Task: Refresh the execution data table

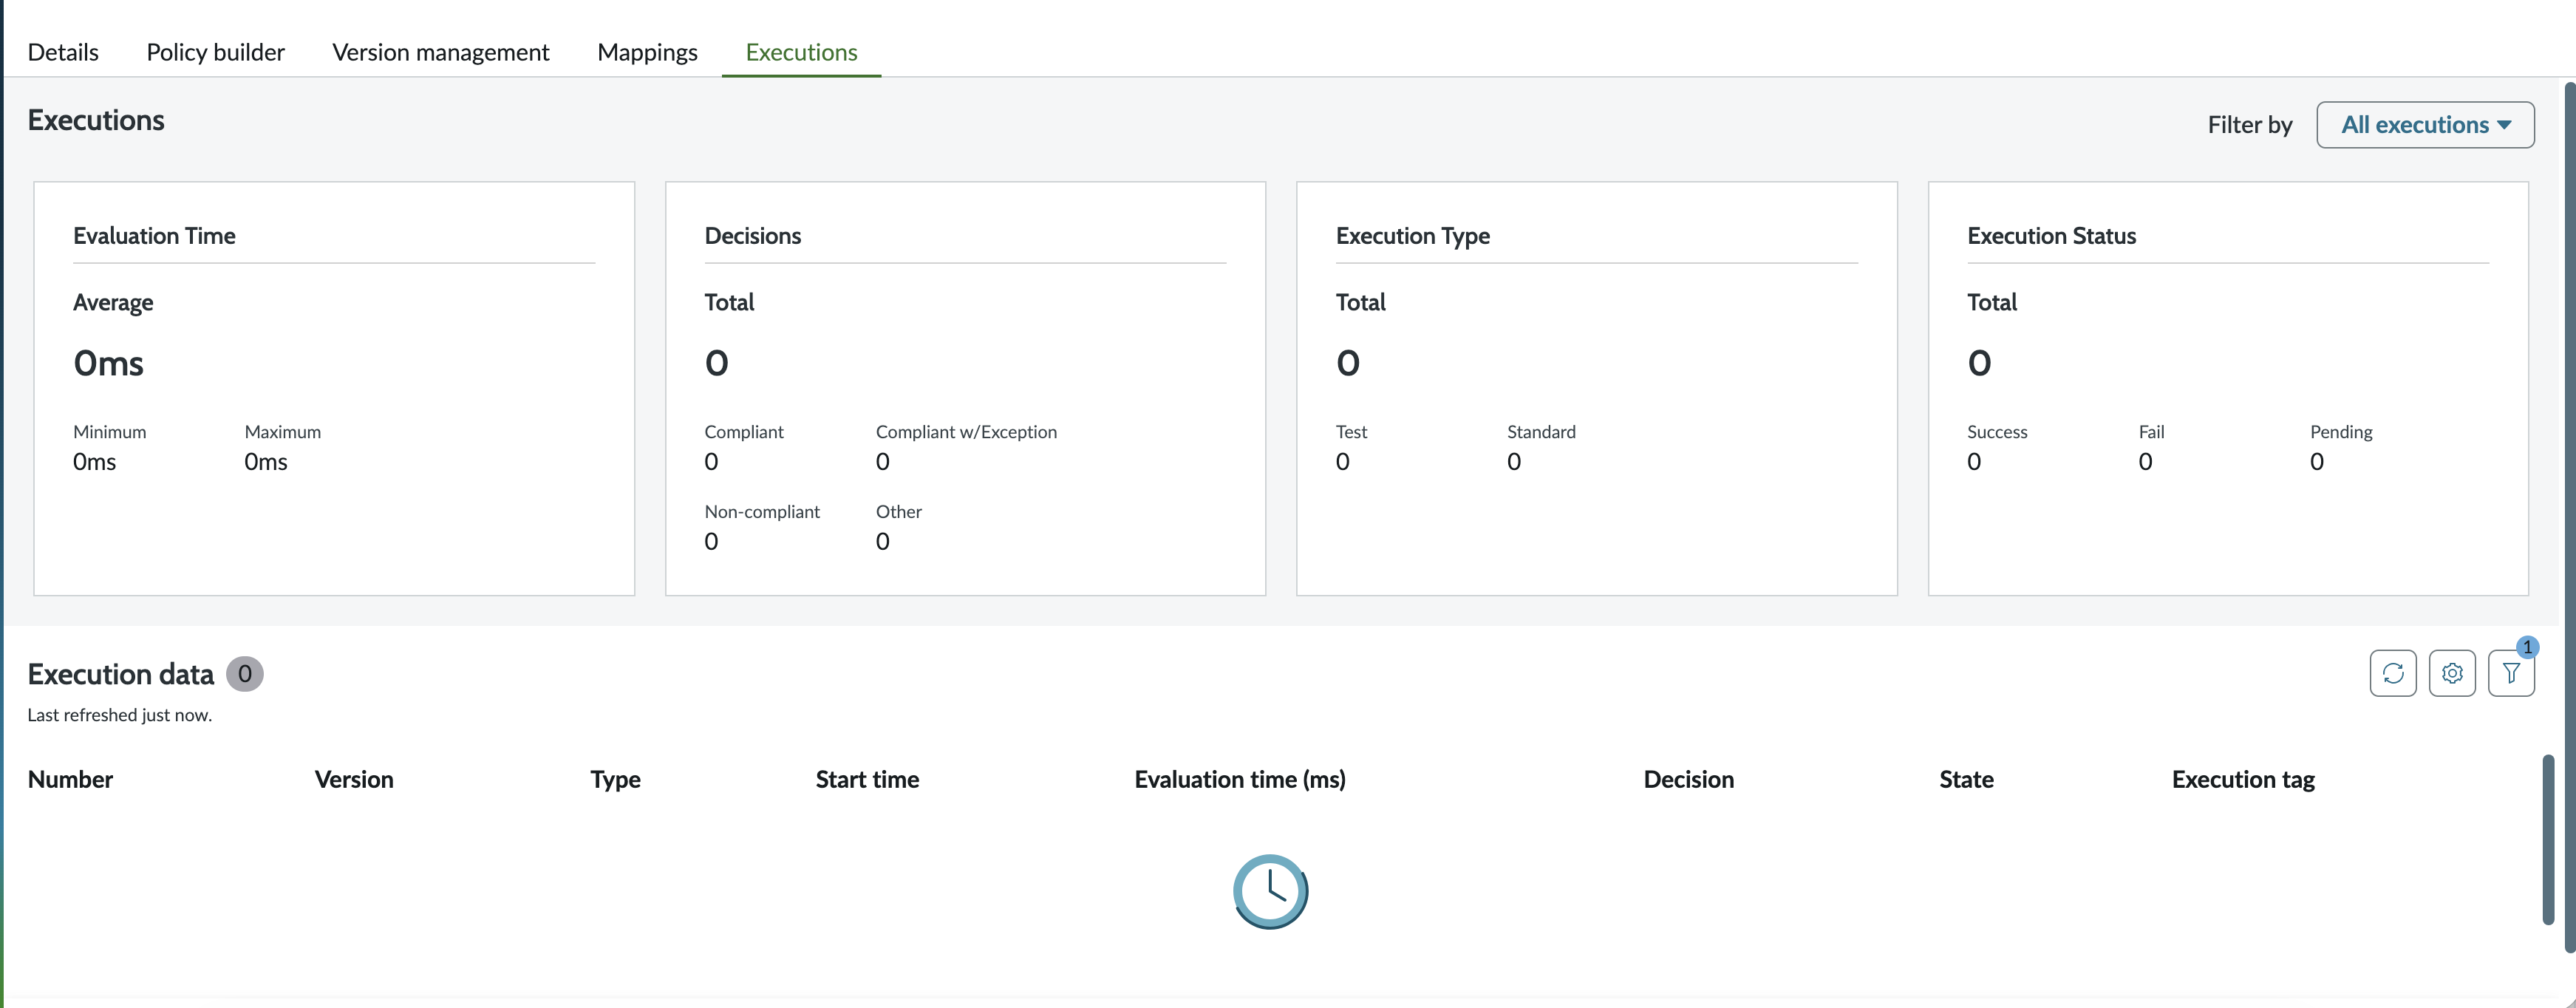Action: coord(2392,673)
